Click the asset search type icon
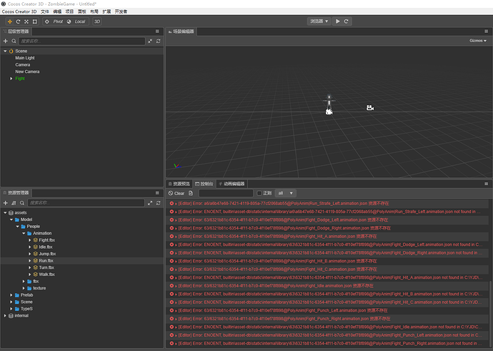This screenshot has height=351, width=493. point(22,203)
